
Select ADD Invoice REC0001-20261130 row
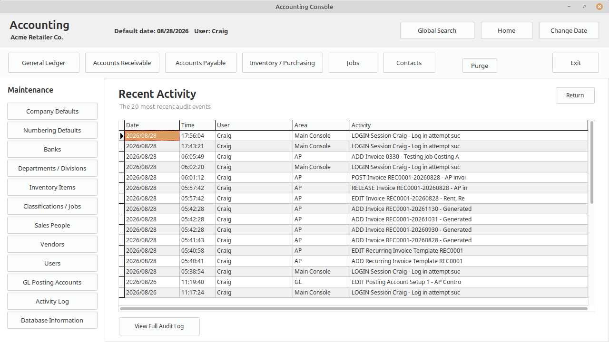pos(354,209)
